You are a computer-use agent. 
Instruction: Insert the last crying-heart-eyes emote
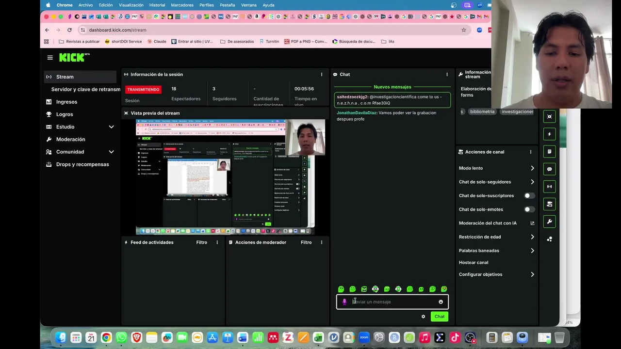point(444,289)
